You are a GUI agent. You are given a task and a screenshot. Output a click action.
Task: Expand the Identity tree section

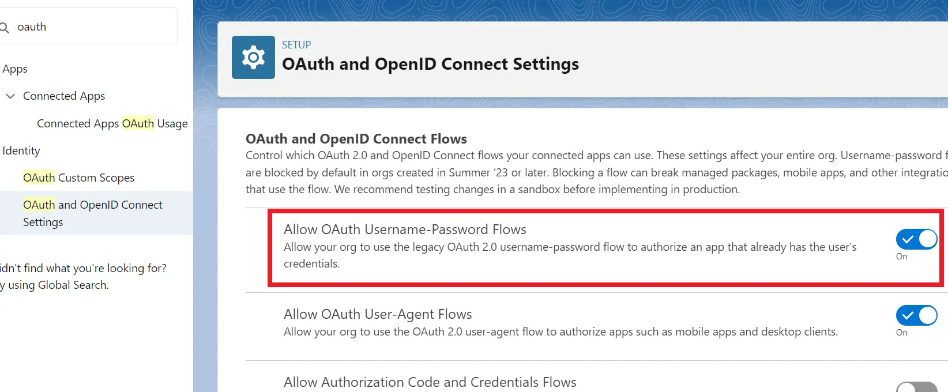click(x=21, y=150)
